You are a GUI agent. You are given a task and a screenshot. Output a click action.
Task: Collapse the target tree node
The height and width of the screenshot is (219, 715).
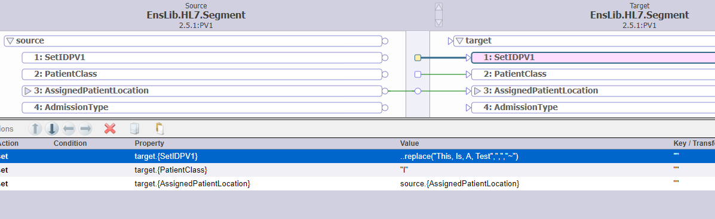point(460,41)
